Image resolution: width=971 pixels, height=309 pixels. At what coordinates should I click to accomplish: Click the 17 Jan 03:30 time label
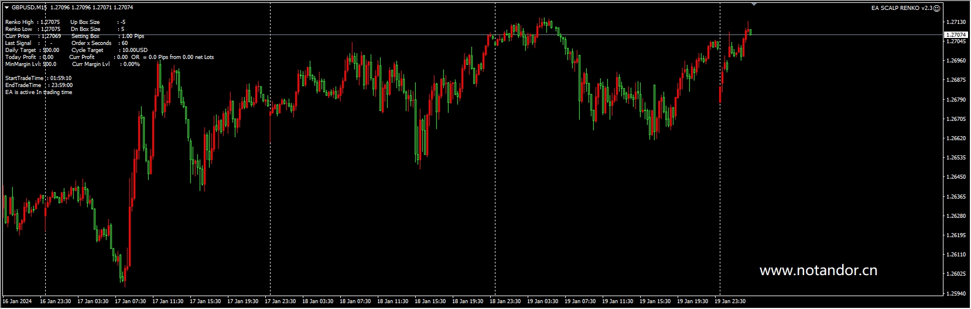(93, 301)
